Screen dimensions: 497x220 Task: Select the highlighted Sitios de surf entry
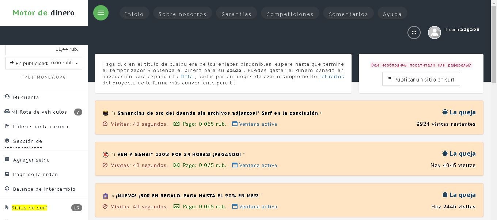point(29,208)
